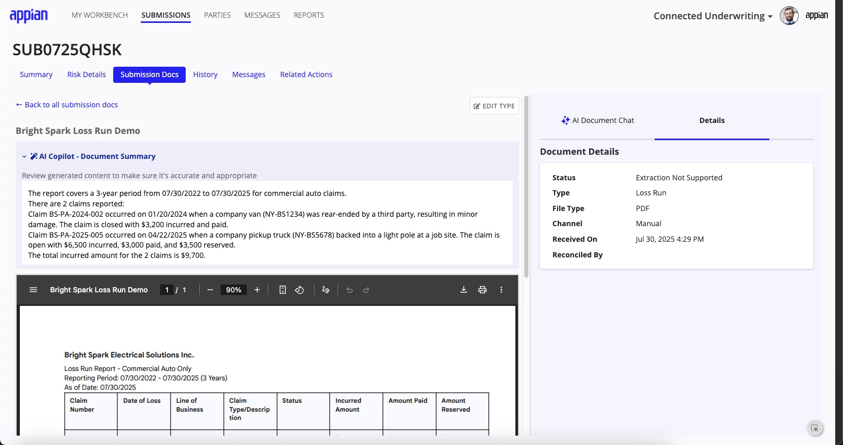Click the AI sparkle icon beside Document Chat
This screenshot has height=445, width=843.
565,120
